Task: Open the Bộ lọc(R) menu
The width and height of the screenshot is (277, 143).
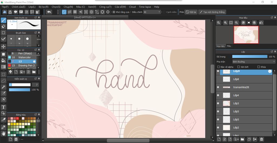Action: click(x=44, y=7)
